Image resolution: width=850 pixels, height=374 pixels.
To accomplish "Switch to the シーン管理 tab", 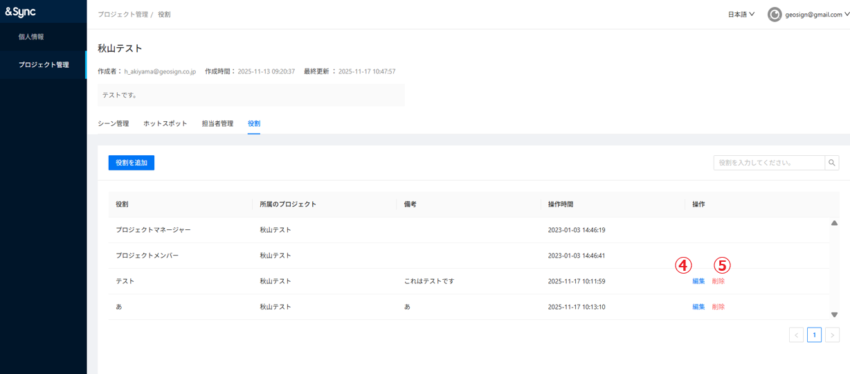I will tap(113, 124).
